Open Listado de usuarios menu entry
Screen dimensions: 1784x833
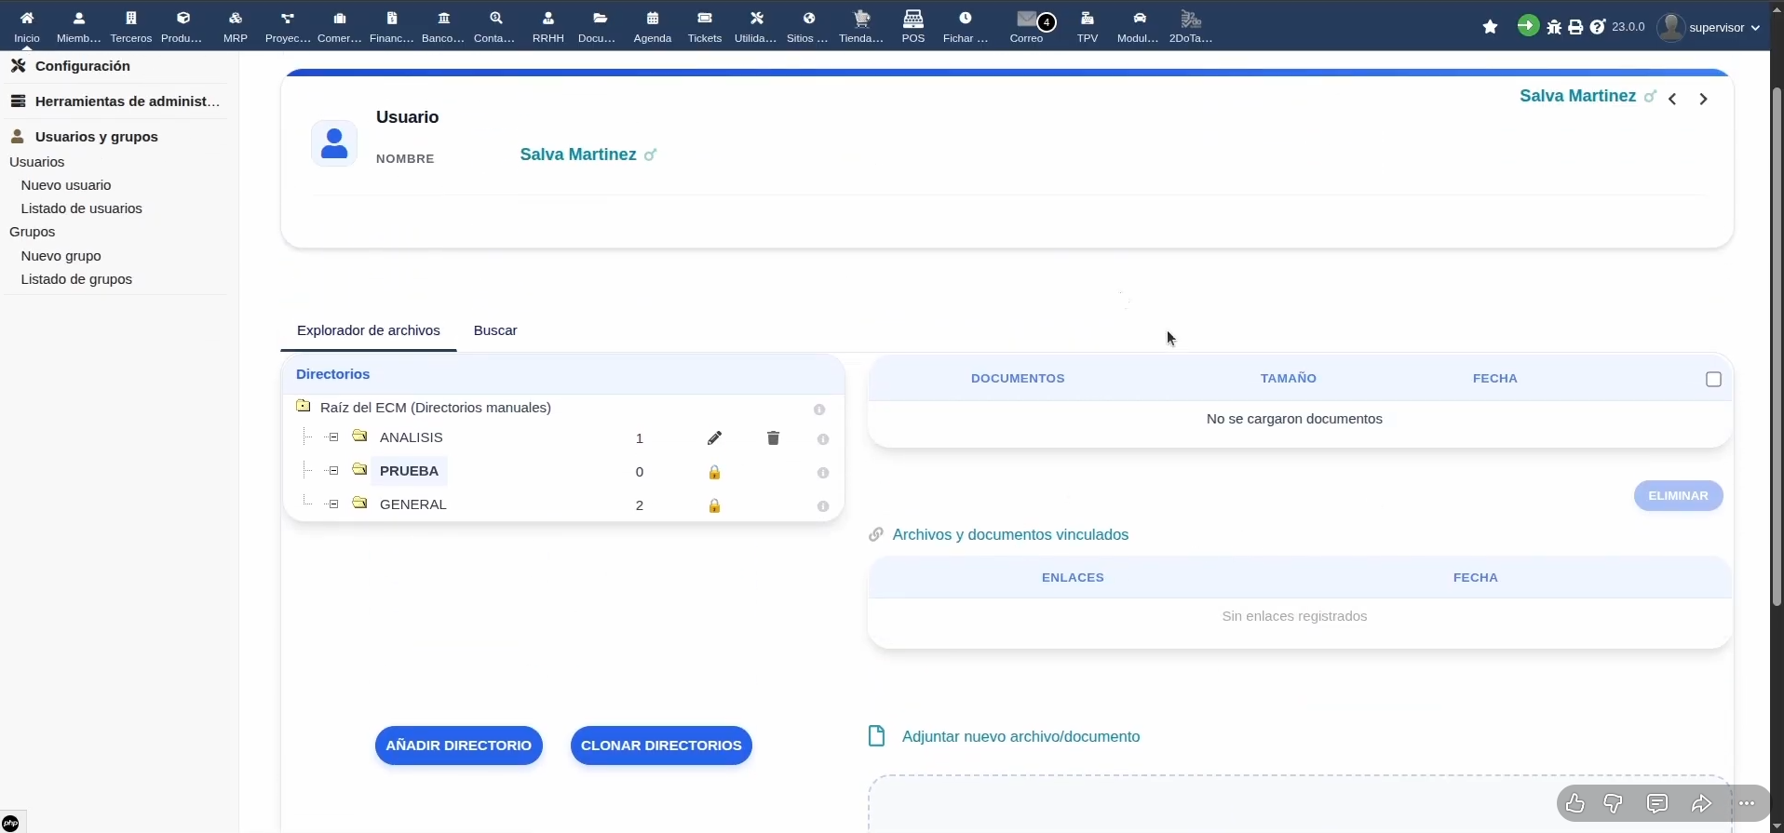click(x=82, y=208)
